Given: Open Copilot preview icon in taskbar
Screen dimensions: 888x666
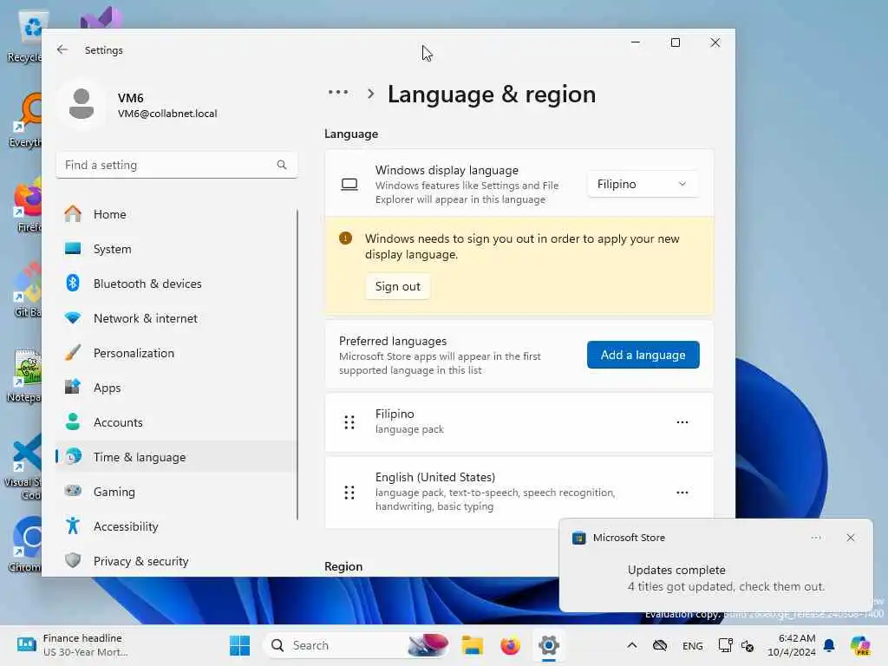Looking at the screenshot, I should coord(860,645).
